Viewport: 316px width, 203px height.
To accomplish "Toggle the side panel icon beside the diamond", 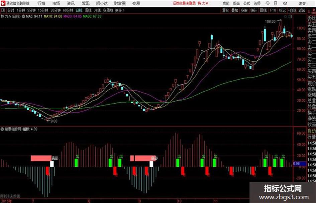I will (x=290, y=17).
